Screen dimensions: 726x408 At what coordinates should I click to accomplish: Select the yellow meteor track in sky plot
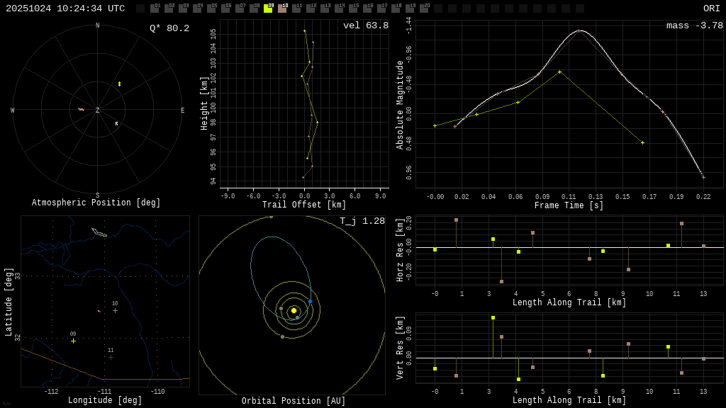pyautogui.click(x=119, y=84)
